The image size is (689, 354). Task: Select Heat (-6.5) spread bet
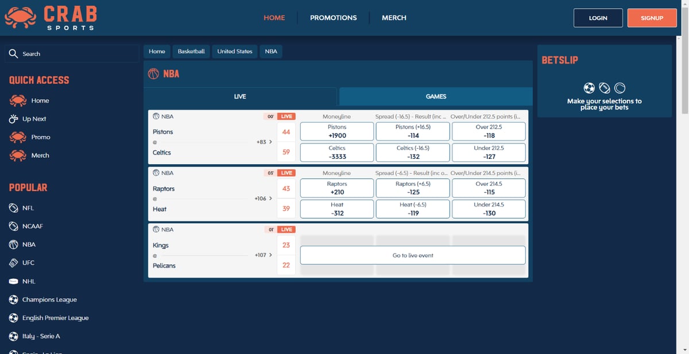click(x=413, y=209)
